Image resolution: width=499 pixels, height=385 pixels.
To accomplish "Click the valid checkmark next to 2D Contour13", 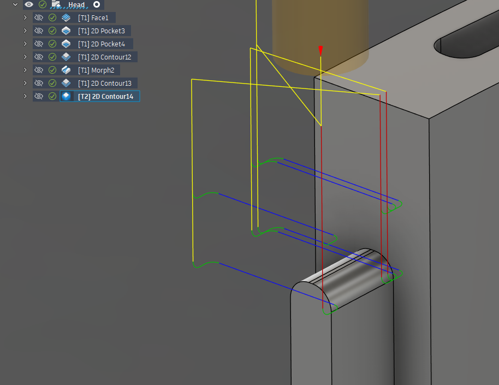I will (x=52, y=83).
